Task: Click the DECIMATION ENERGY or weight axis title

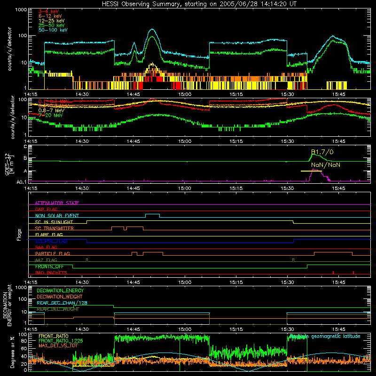Action: coord(7,305)
